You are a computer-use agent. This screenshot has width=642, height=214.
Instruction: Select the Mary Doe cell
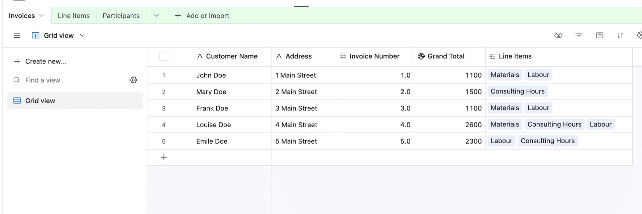pos(232,92)
